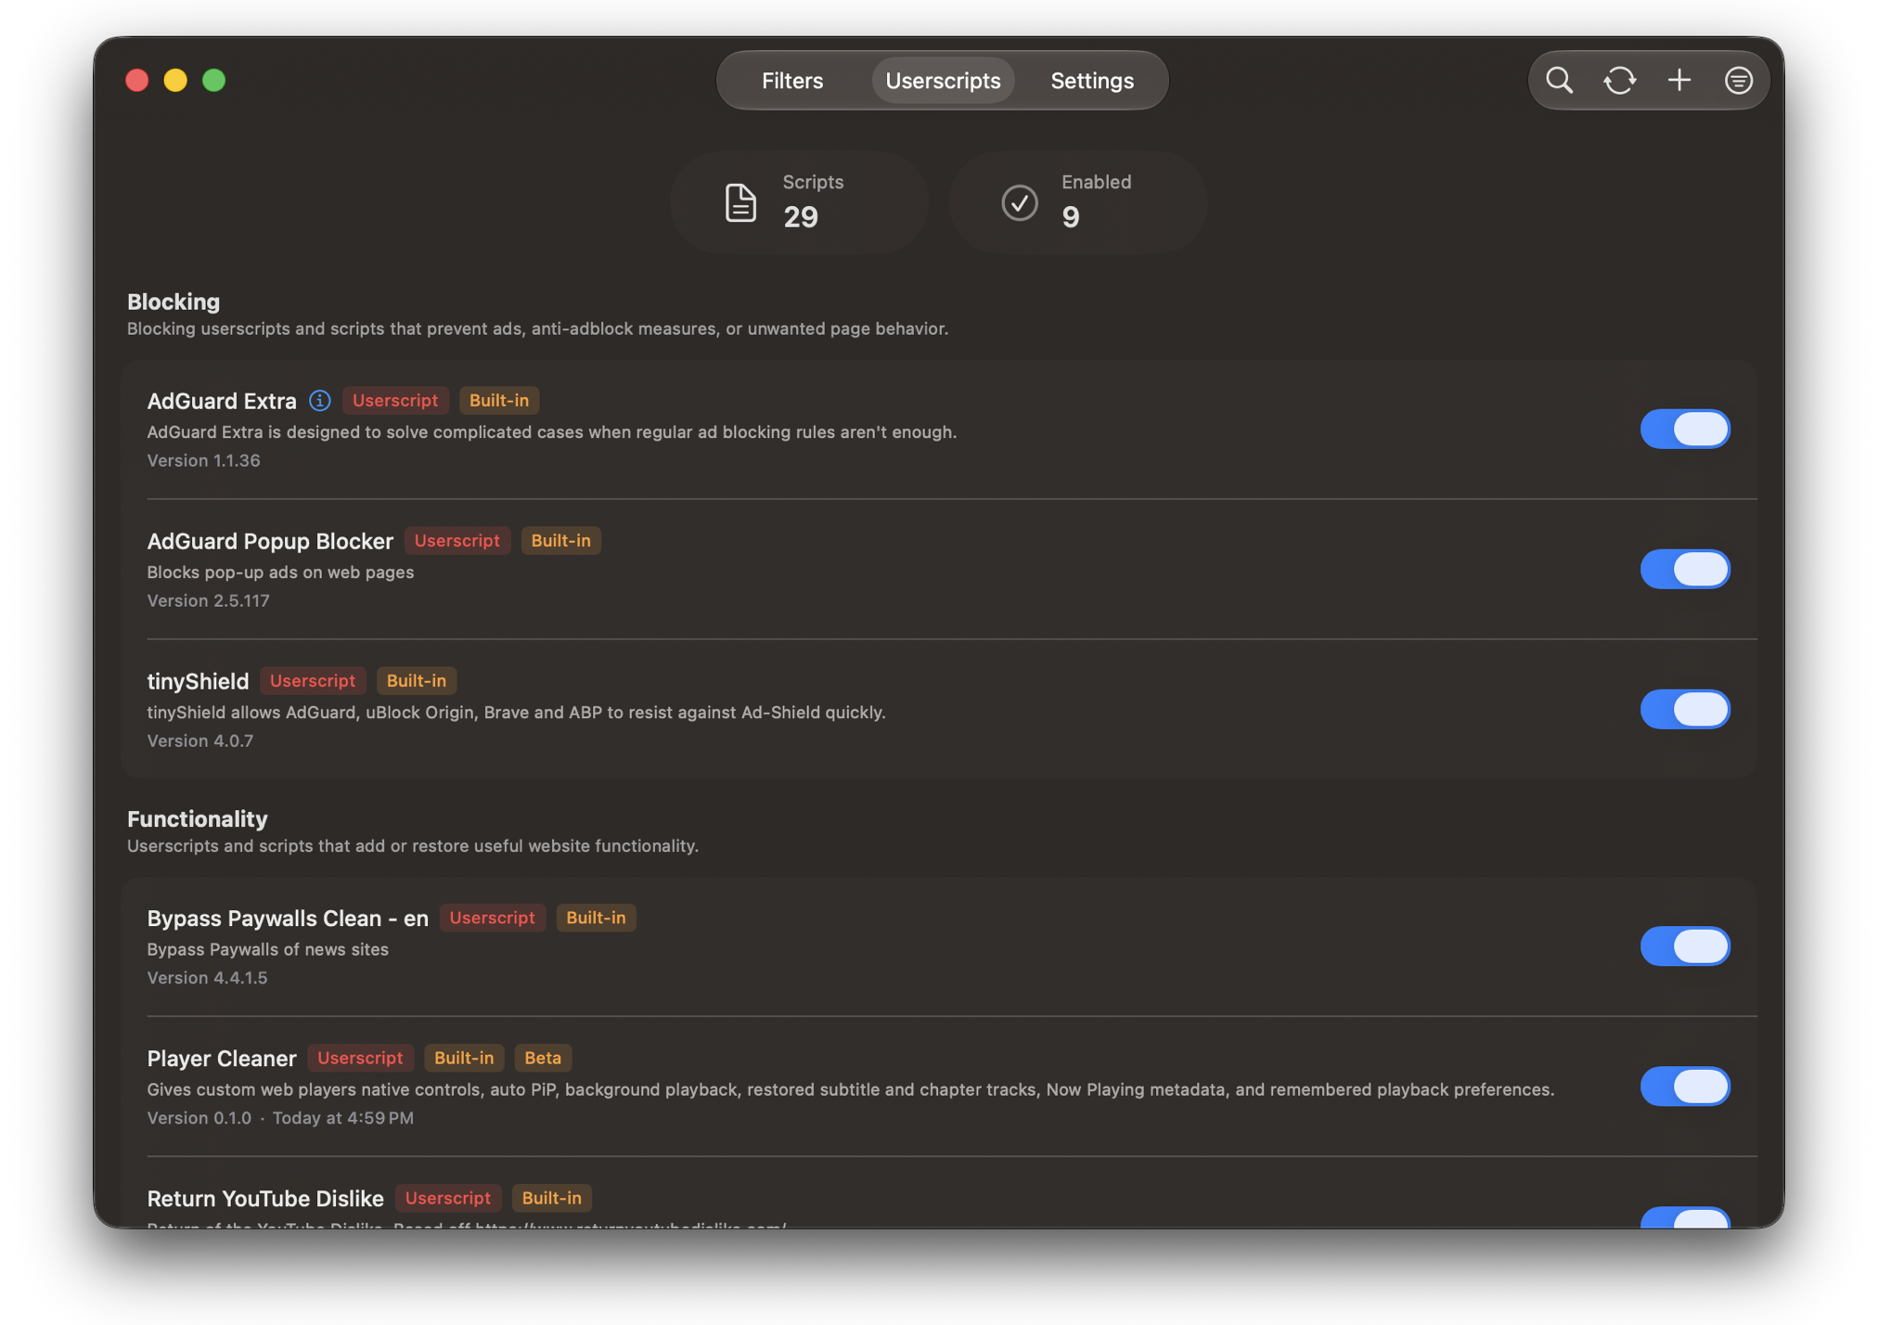The width and height of the screenshot is (1878, 1325).
Task: Click 'Blocks pop-up ads on web pages' description
Action: point(280,572)
